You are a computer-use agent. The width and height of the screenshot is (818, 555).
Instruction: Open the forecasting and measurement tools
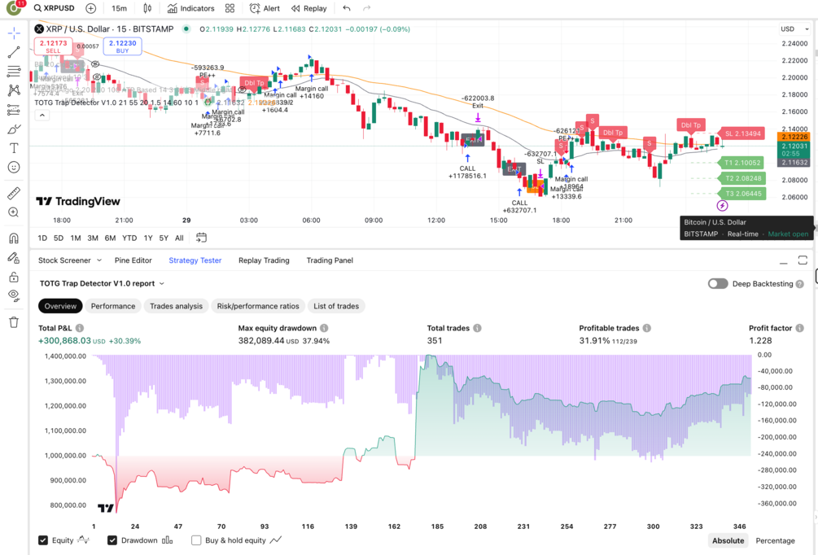point(14,110)
